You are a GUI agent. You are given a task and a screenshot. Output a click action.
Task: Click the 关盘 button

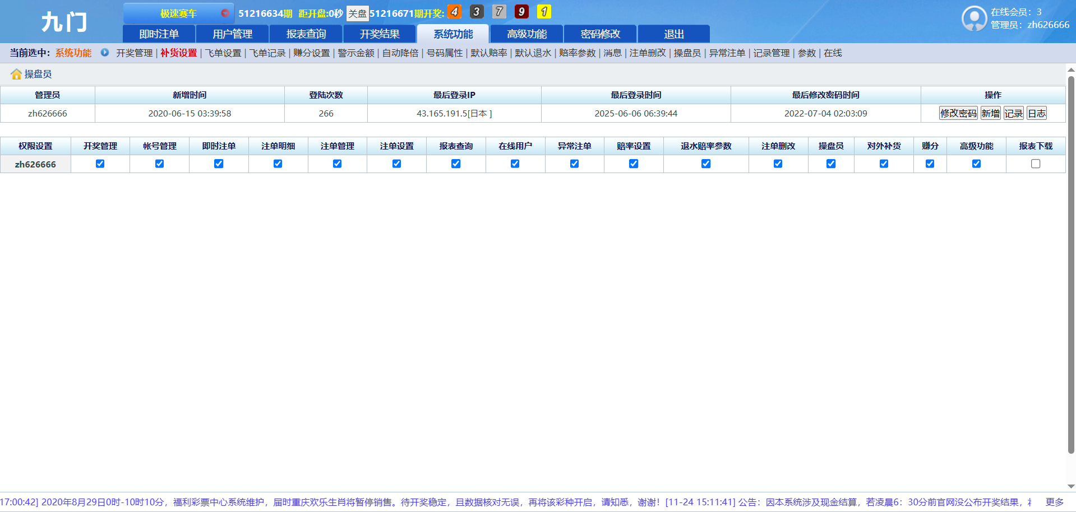(x=357, y=13)
